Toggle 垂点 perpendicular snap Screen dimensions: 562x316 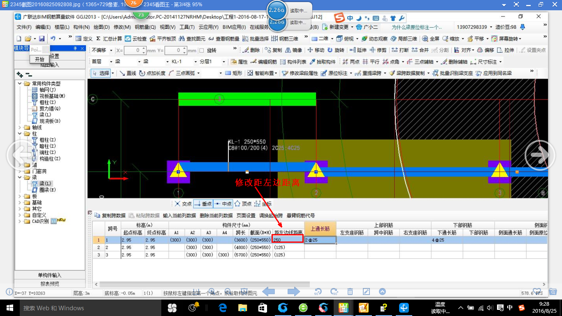(203, 204)
